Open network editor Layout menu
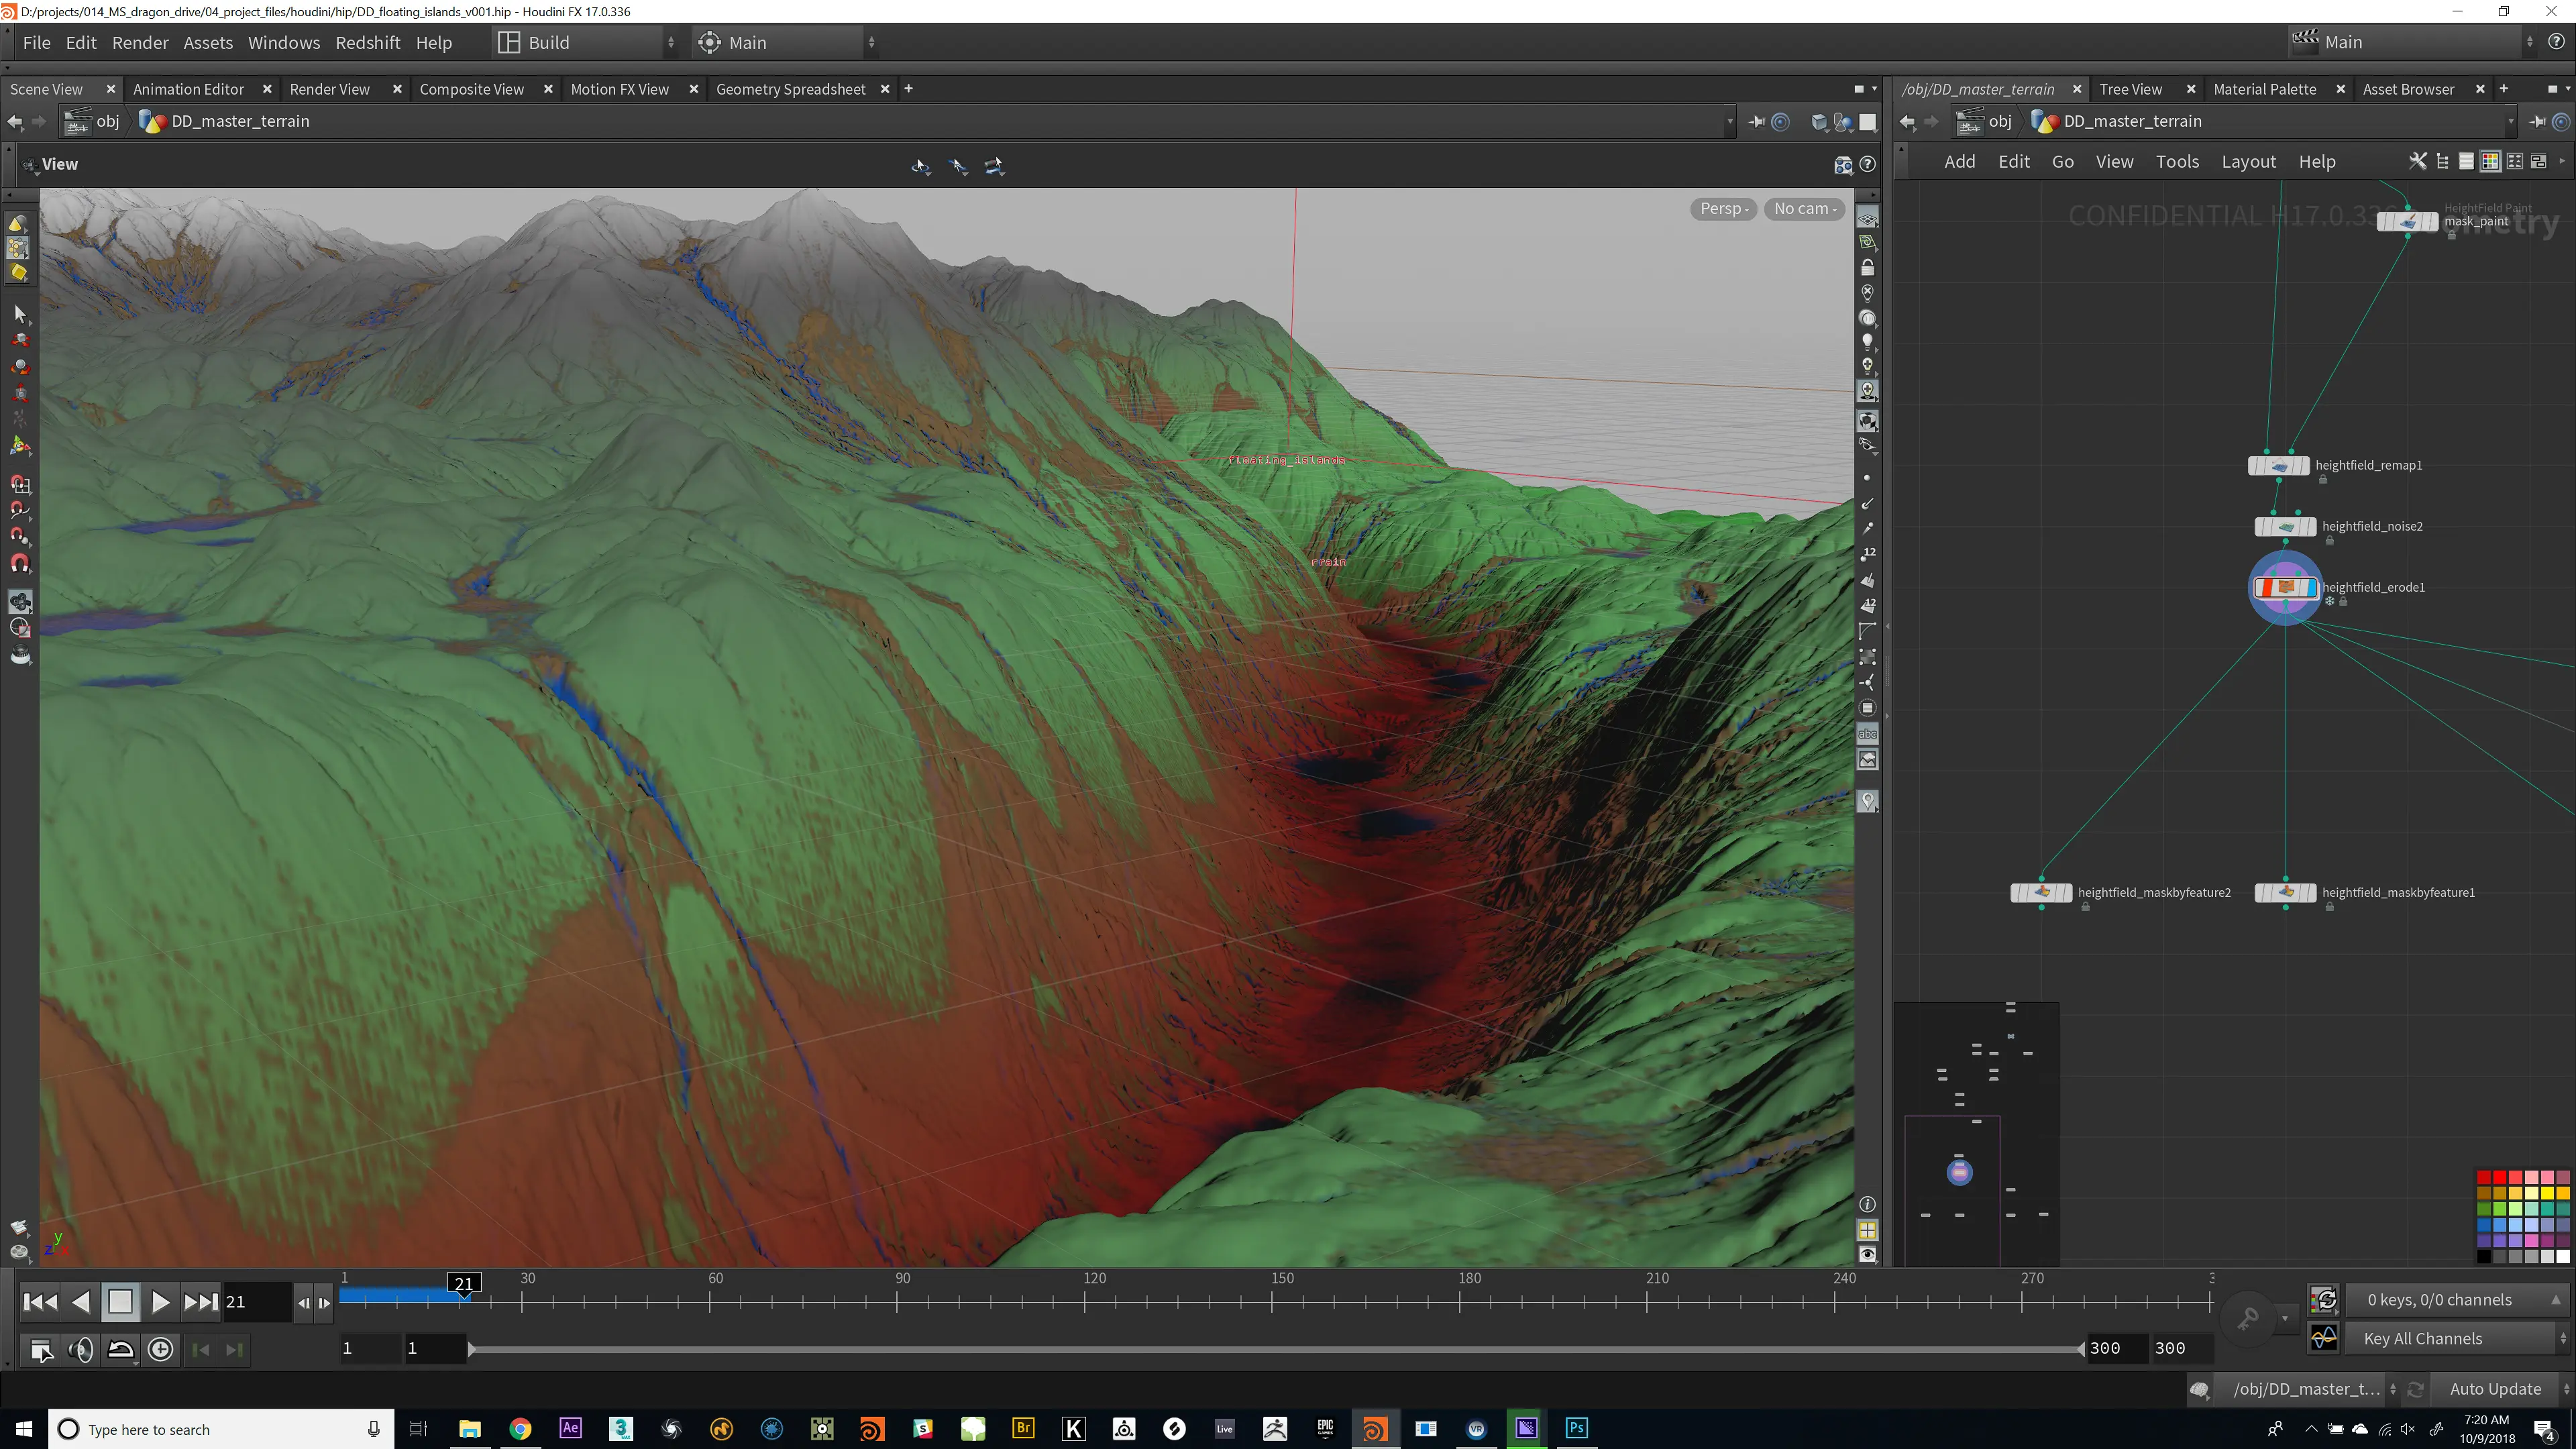Screen dimensions: 2576x1449 pyautogui.click(x=2248, y=161)
